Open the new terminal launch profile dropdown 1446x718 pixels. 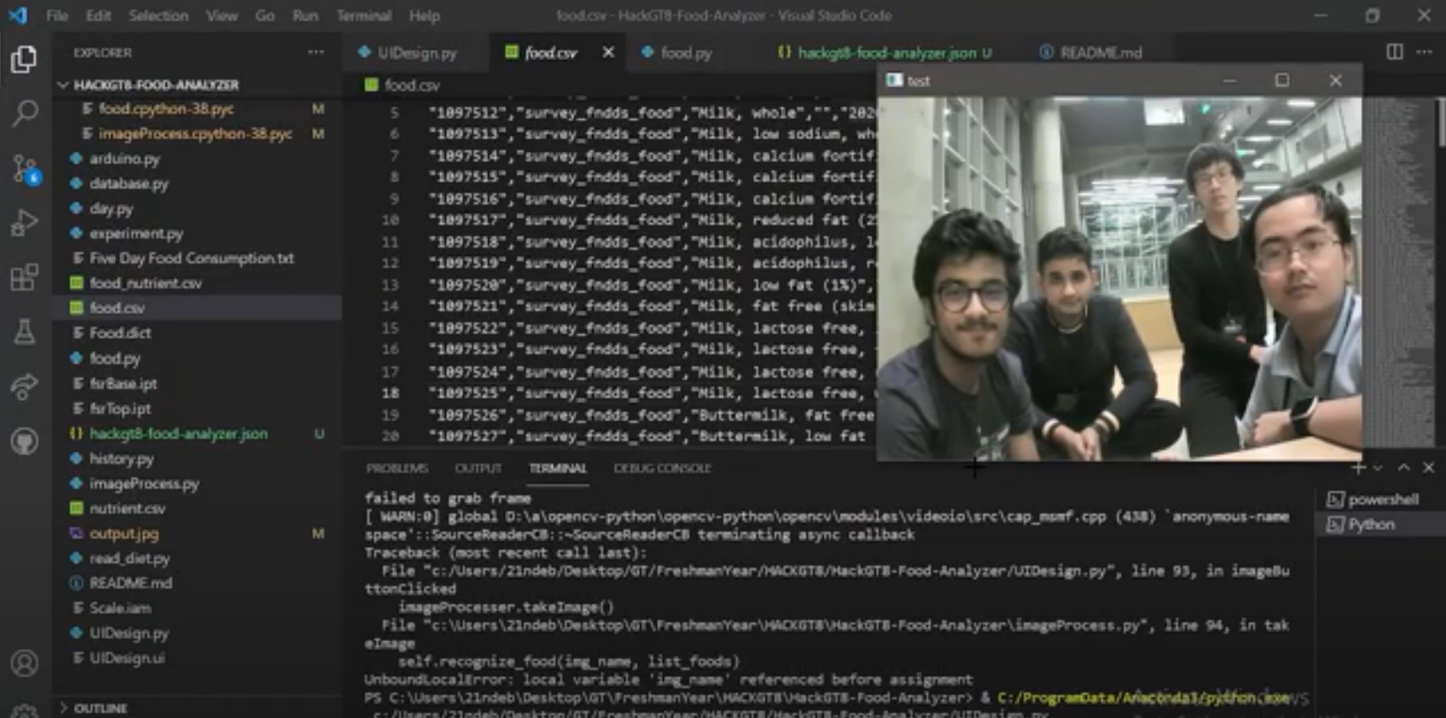tap(1377, 467)
